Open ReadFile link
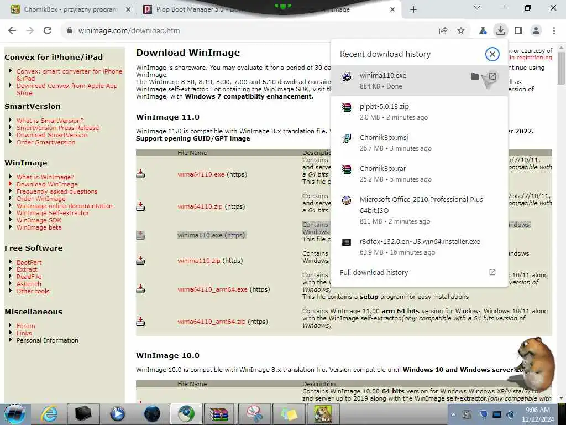Image resolution: width=566 pixels, height=425 pixels. tap(29, 277)
